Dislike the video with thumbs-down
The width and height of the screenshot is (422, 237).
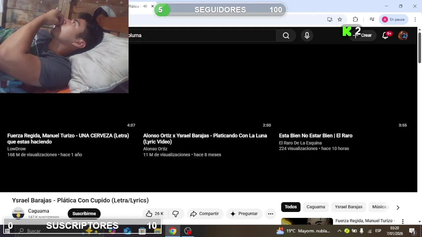pyautogui.click(x=176, y=214)
